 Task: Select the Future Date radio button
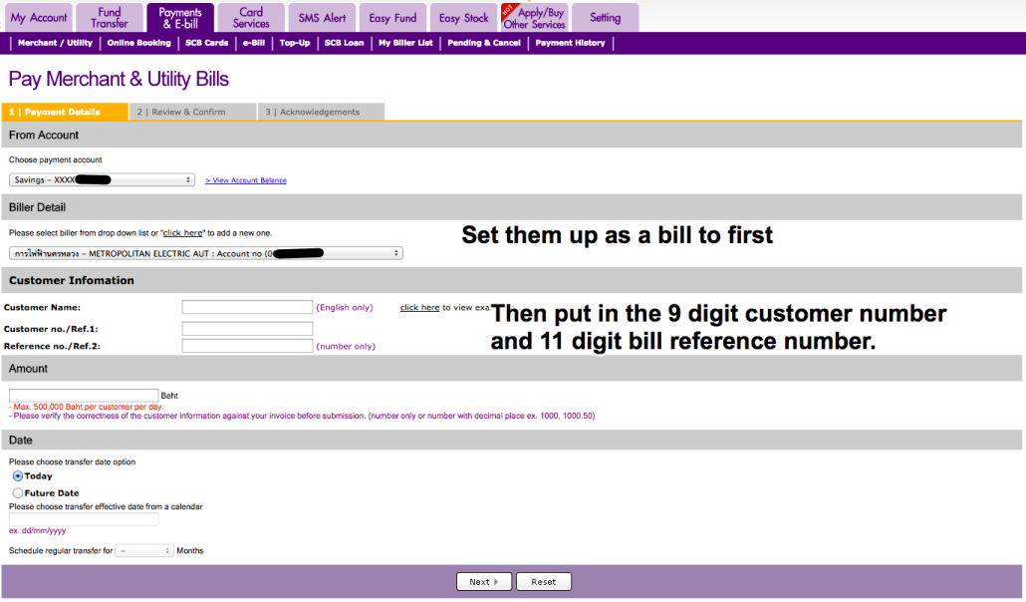coord(17,492)
